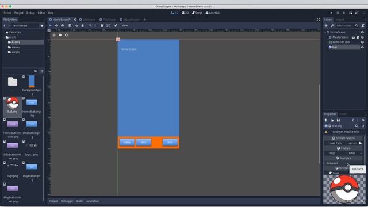Toggle visibility of HomeScene node
Viewport: 368px width, 207px height.
(x=363, y=32)
